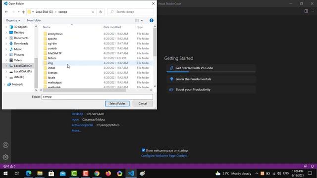Expand Network tree node
The width and height of the screenshot is (317, 178).
[x=4, y=85]
